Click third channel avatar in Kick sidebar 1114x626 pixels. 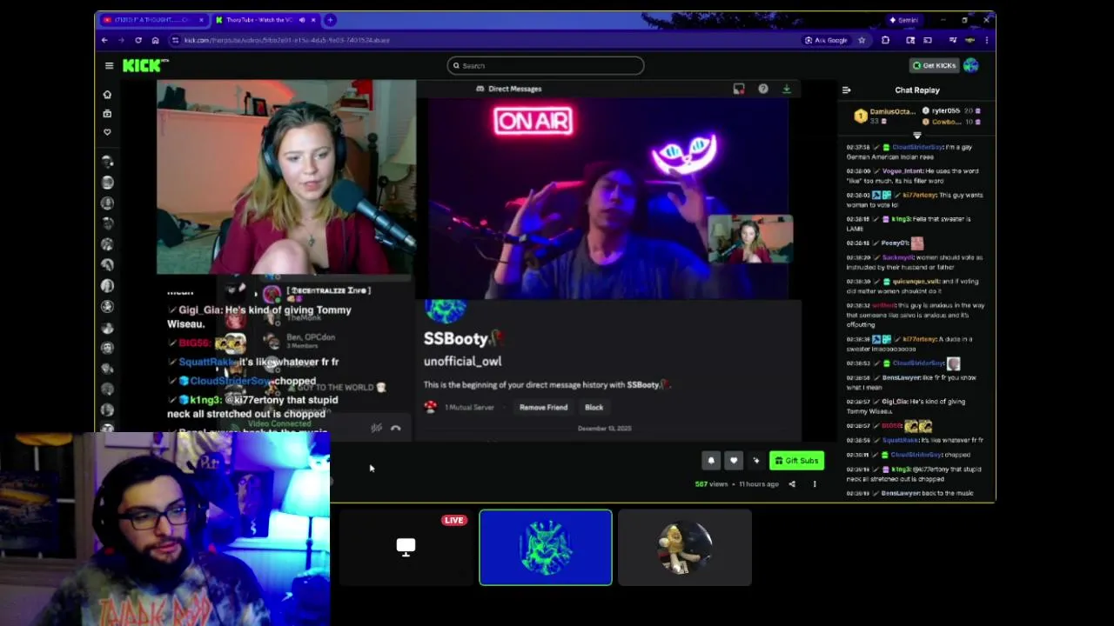[x=107, y=203]
